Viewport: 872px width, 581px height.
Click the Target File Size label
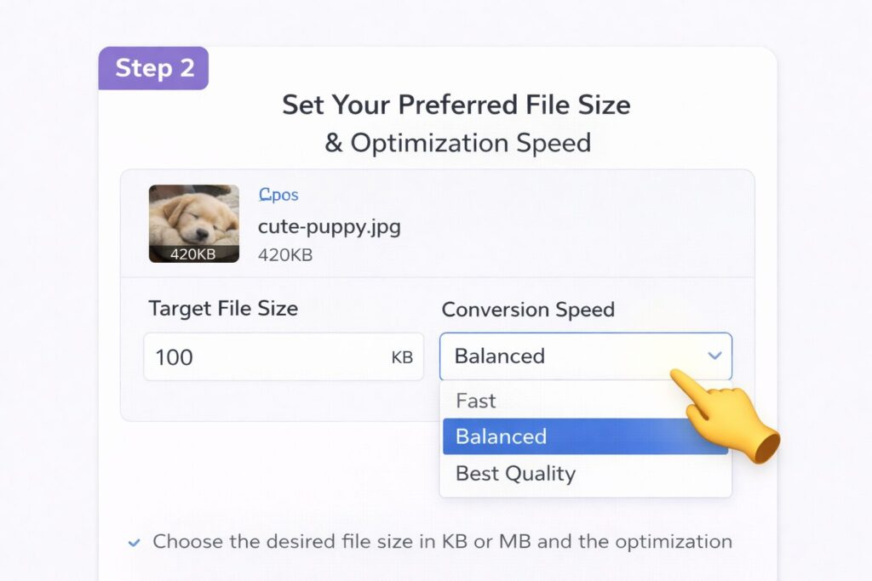(222, 309)
